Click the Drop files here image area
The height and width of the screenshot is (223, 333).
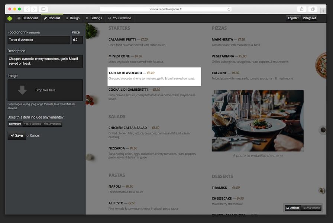pyautogui.click(x=45, y=90)
